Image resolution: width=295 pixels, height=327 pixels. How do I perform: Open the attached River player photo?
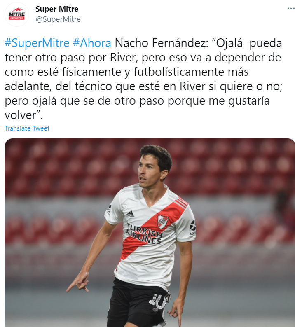(150, 233)
